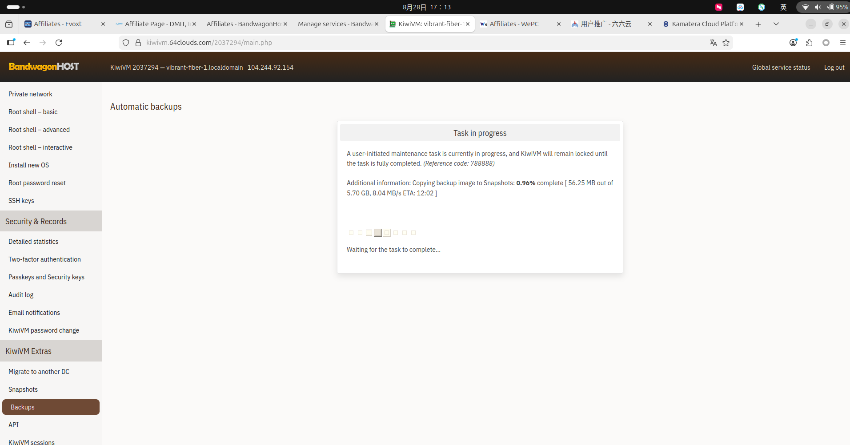The width and height of the screenshot is (850, 445).
Task: Show the site tracking protection shield
Action: pyautogui.click(x=126, y=43)
